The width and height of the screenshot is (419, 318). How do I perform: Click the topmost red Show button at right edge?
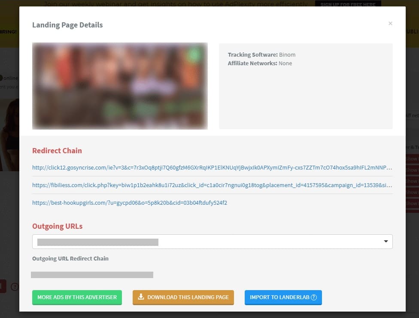pyautogui.click(x=412, y=159)
